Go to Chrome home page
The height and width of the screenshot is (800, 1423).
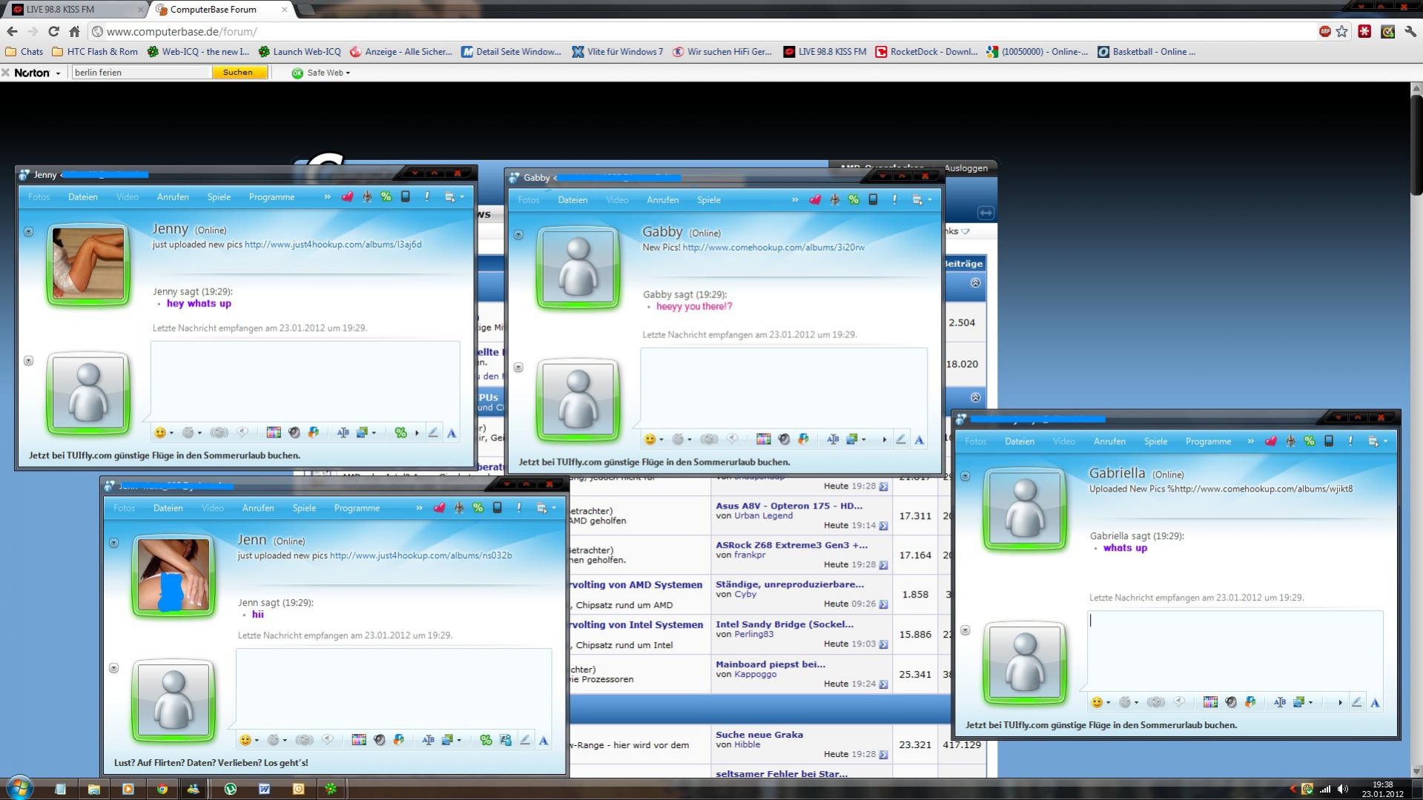tap(74, 31)
